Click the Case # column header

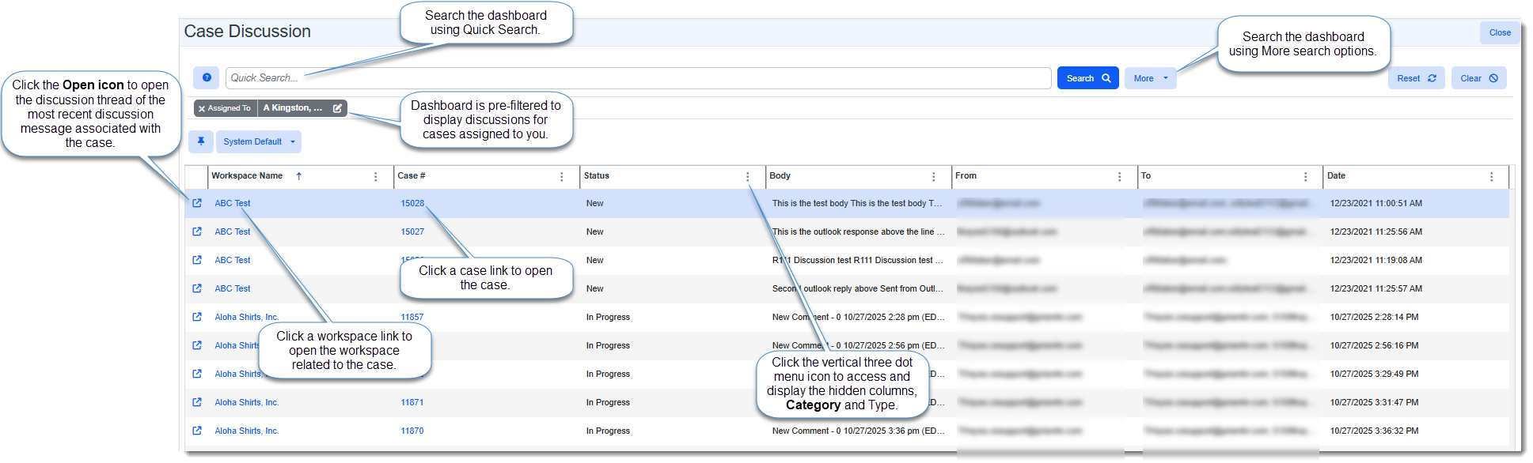412,176
